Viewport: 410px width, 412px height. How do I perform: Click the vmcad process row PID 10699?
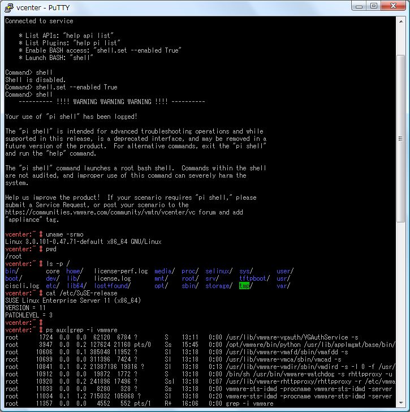tap(173, 359)
